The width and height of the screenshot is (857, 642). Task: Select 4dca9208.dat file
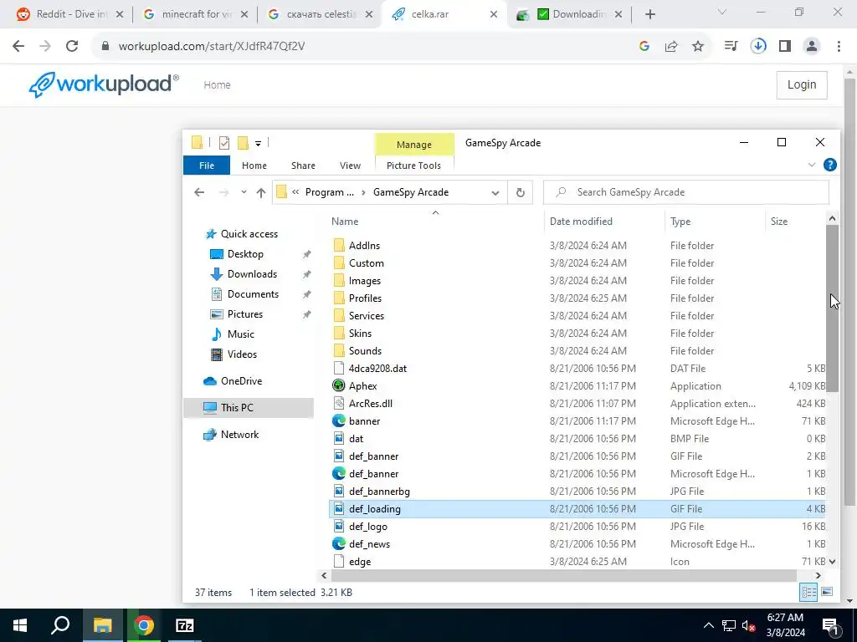pyautogui.click(x=377, y=369)
